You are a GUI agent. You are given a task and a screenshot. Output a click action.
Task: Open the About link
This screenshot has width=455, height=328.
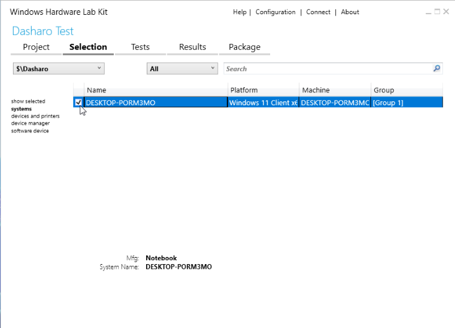click(x=350, y=12)
